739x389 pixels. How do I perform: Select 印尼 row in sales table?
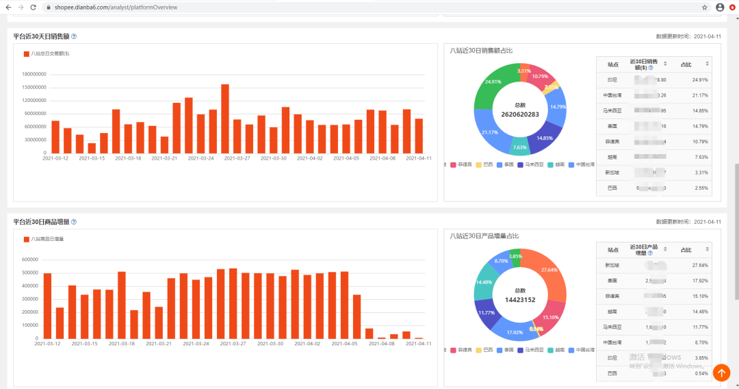point(654,79)
